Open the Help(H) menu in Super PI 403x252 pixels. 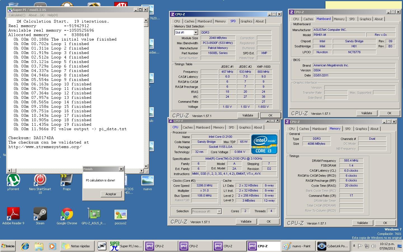click(x=53, y=15)
